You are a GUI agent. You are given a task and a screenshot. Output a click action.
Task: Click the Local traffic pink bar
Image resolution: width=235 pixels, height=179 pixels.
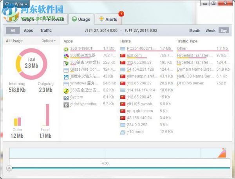(47, 115)
